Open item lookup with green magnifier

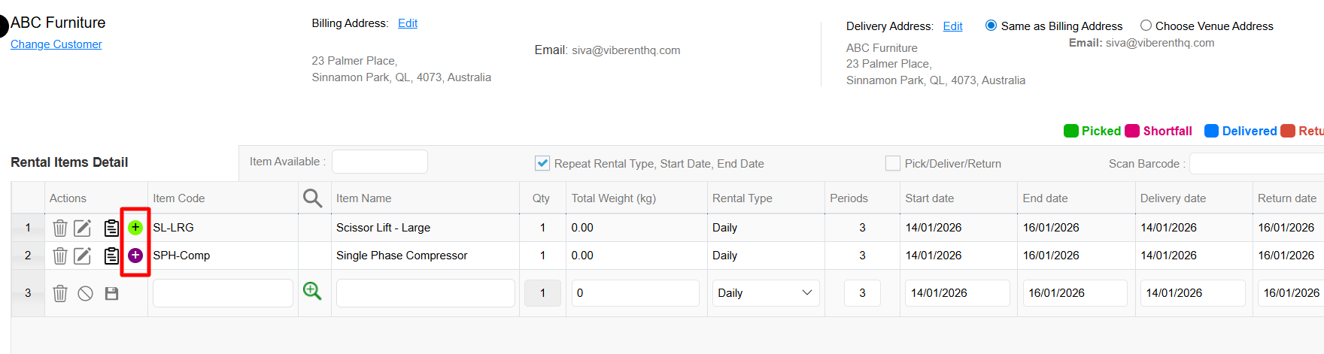[312, 292]
